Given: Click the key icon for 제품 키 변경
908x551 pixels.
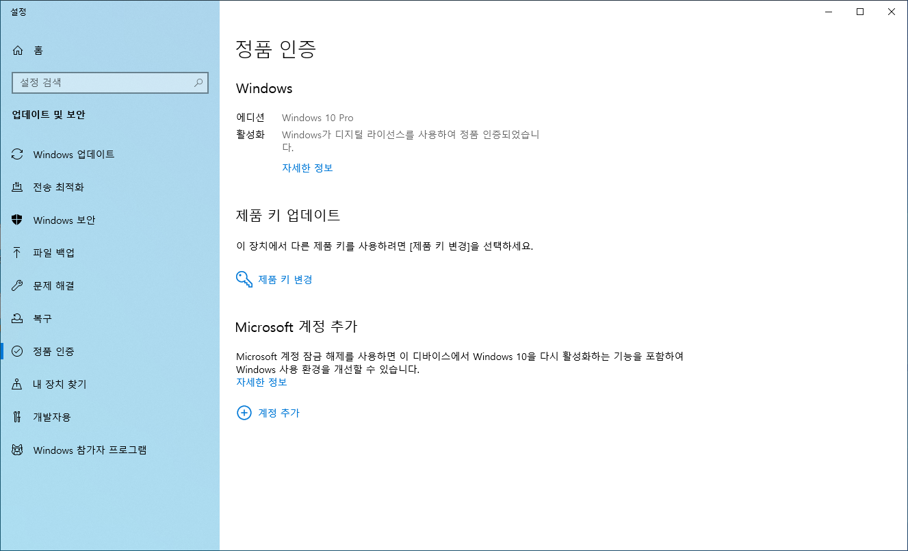Looking at the screenshot, I should coord(244,279).
